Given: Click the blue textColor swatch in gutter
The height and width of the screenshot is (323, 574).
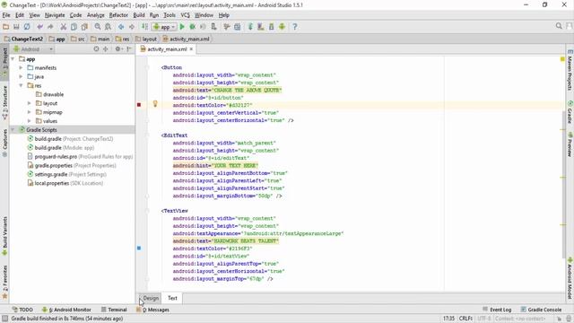Looking at the screenshot, I should coord(139,249).
